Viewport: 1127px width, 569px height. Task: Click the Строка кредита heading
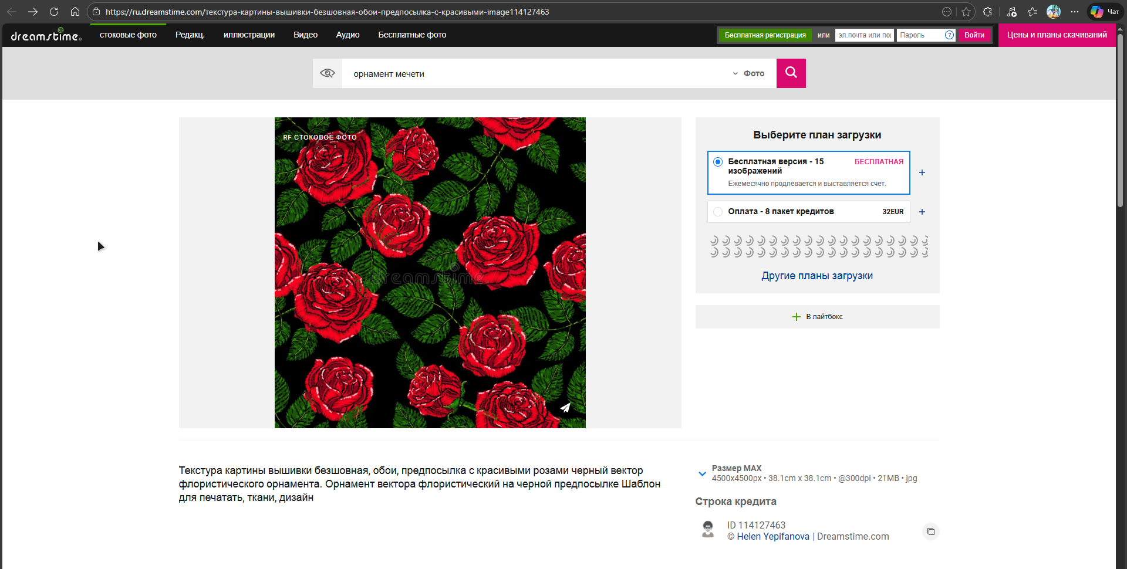click(x=736, y=502)
